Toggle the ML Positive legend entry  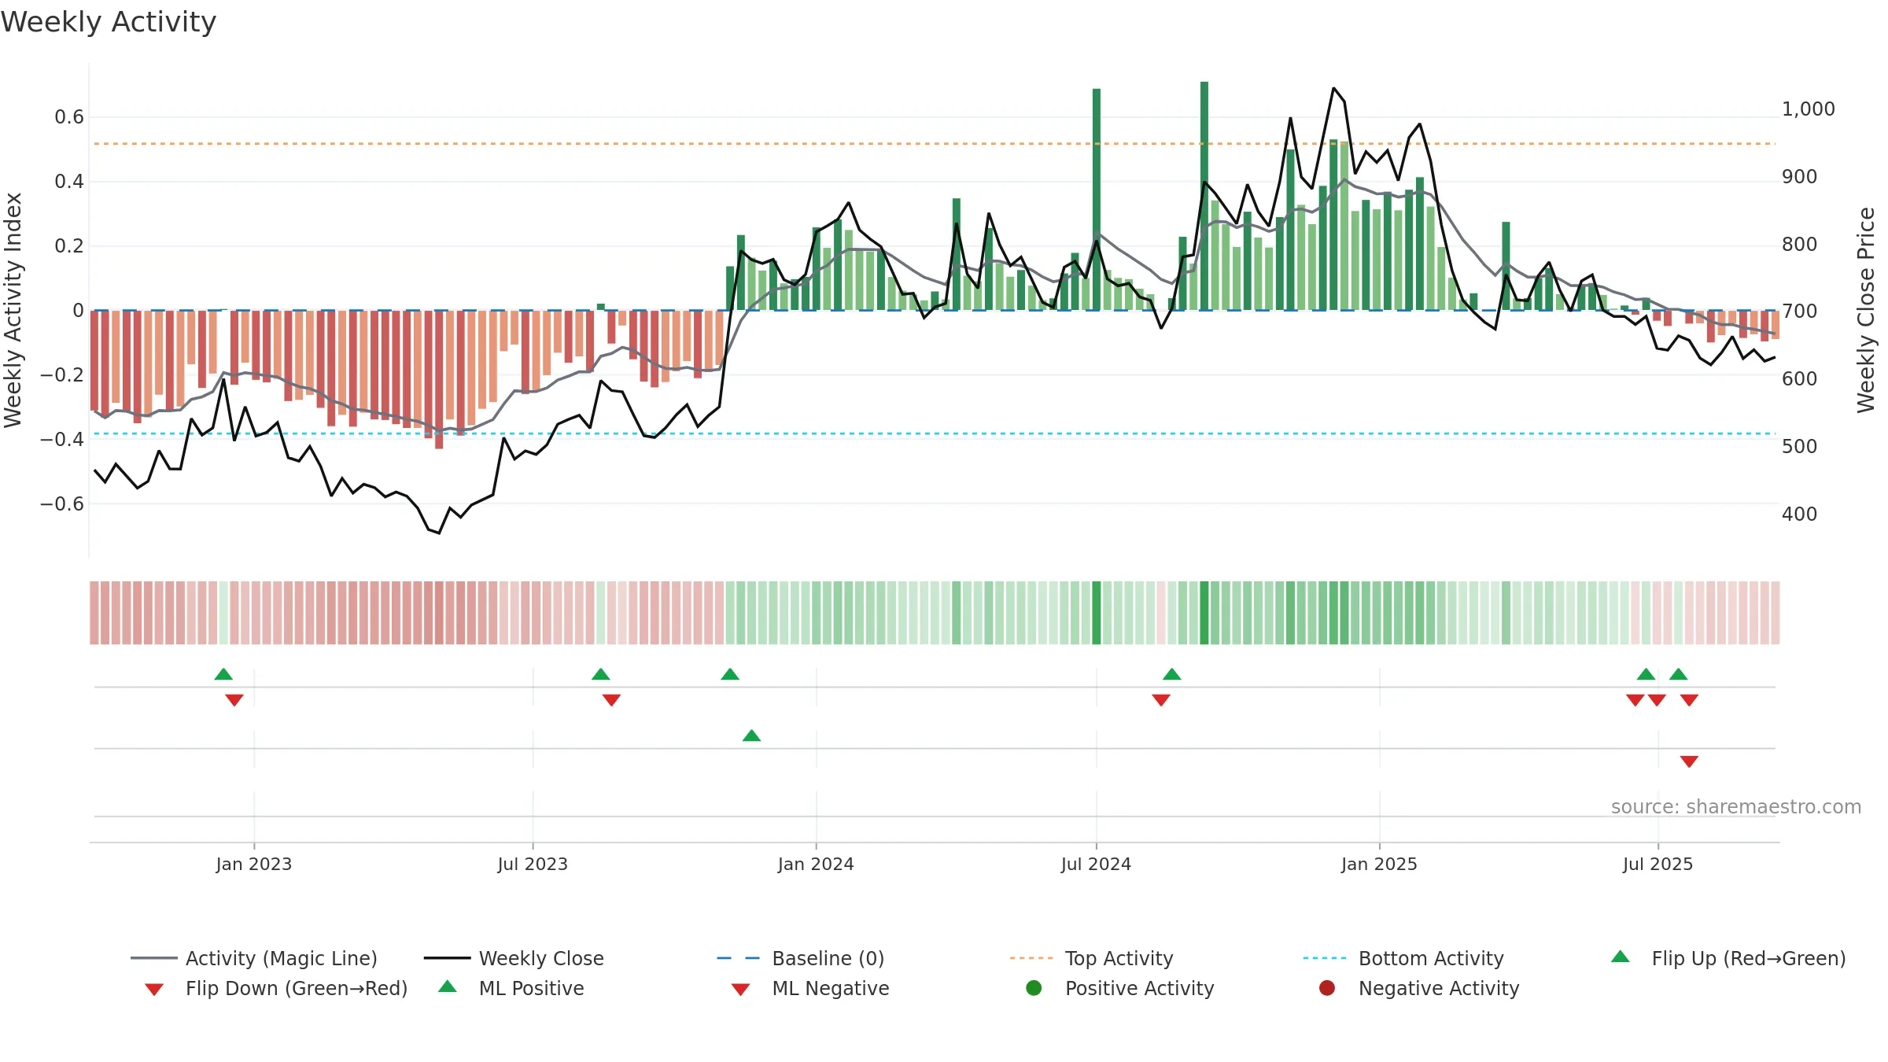pos(511,988)
